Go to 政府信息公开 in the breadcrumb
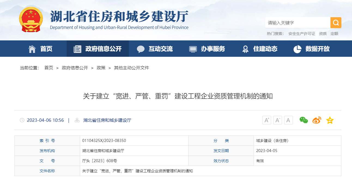 pos(75,68)
